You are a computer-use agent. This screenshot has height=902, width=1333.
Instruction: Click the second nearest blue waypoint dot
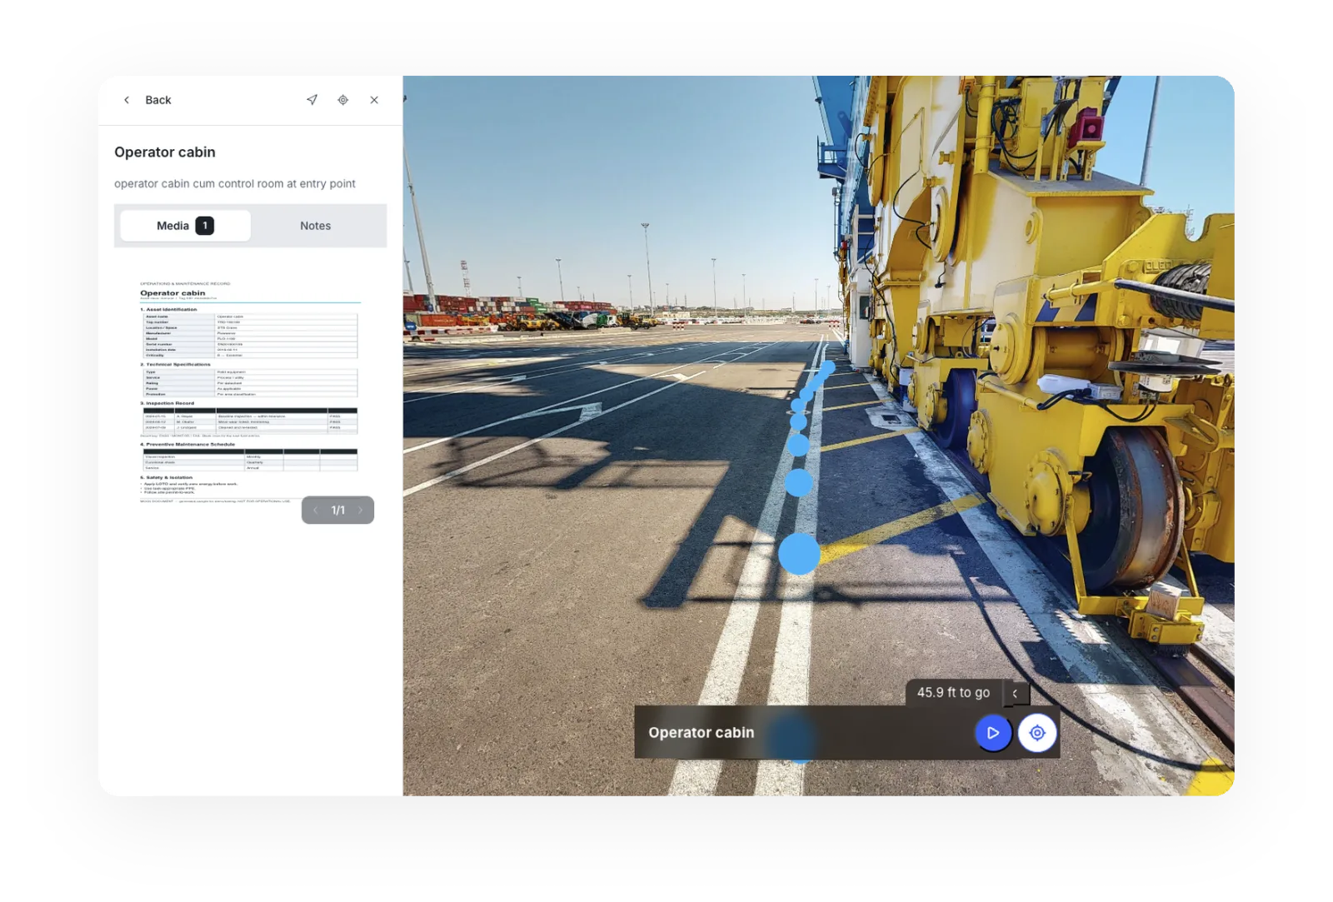coord(799,482)
